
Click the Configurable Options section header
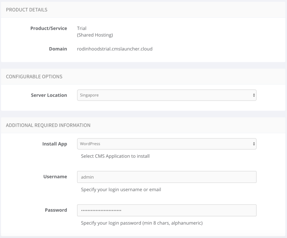(34, 77)
